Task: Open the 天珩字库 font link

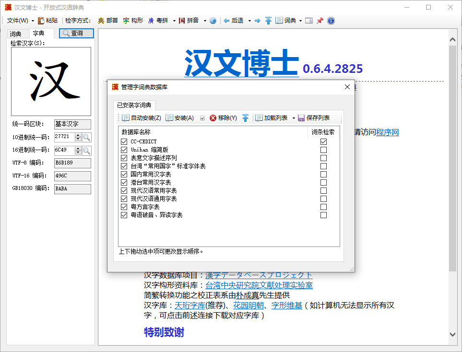Action: [x=190, y=305]
